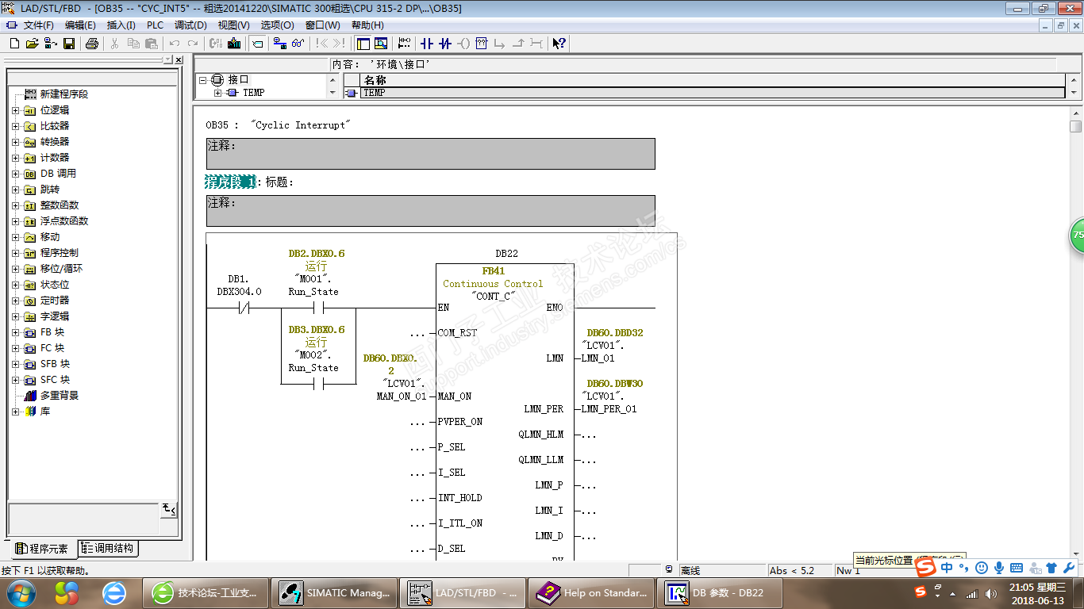The width and height of the screenshot is (1084, 609).
Task: Switch to the 调用结构 tab
Action: pyautogui.click(x=108, y=549)
